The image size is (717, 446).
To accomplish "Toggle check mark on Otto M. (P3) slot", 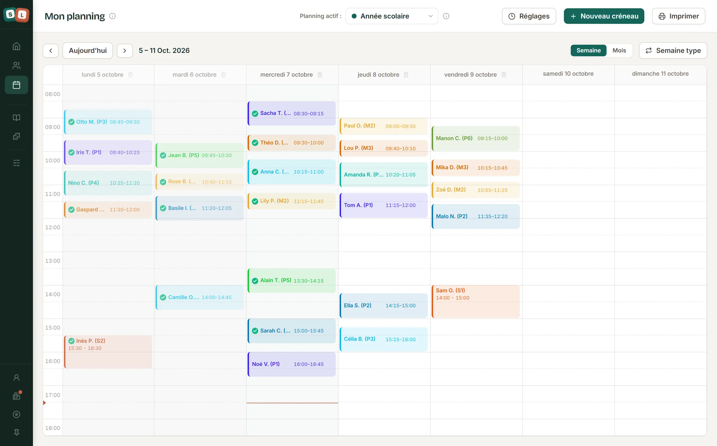I will click(x=71, y=122).
